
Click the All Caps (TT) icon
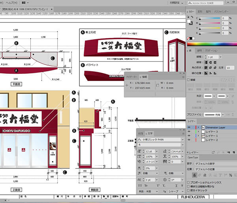click(x=140, y=186)
